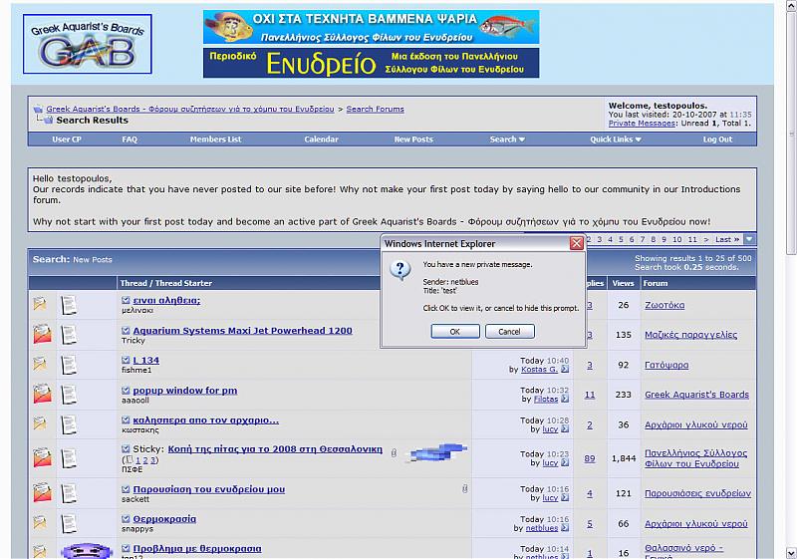The width and height of the screenshot is (797, 559).
Task: Open the Search dropdown in navbar
Action: coord(506,140)
